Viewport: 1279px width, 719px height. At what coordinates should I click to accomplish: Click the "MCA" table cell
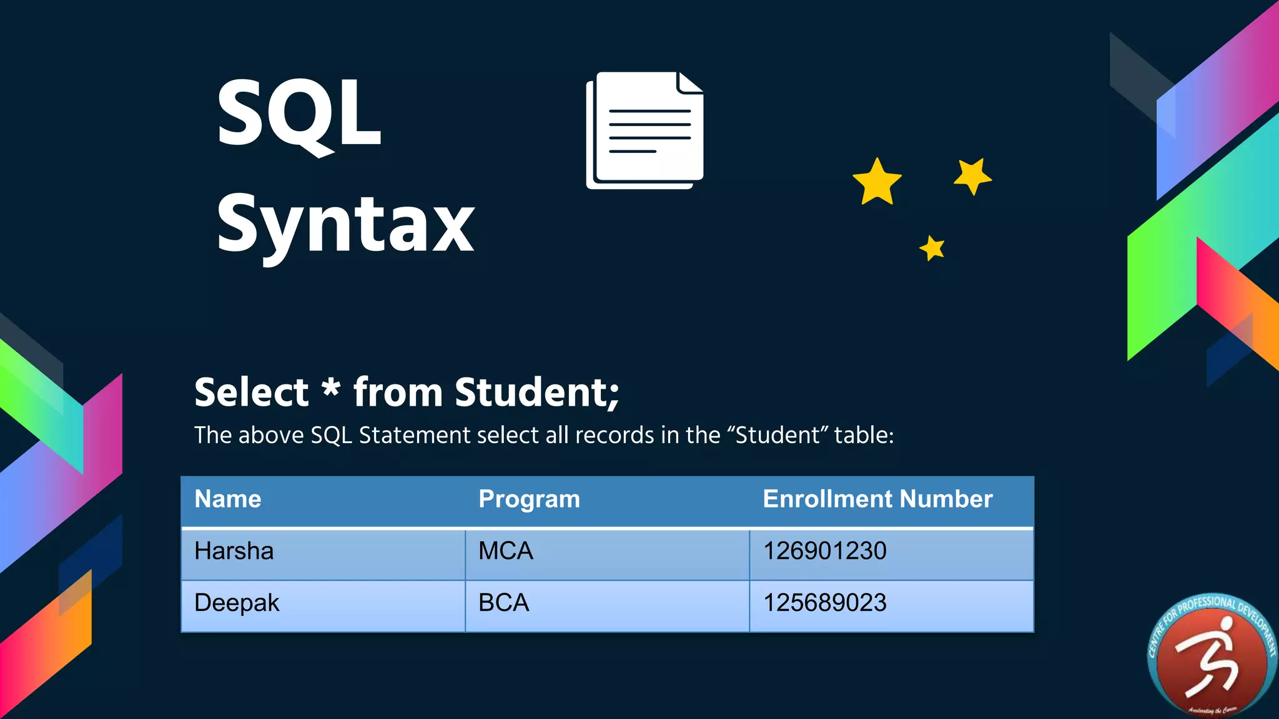pyautogui.click(x=607, y=554)
